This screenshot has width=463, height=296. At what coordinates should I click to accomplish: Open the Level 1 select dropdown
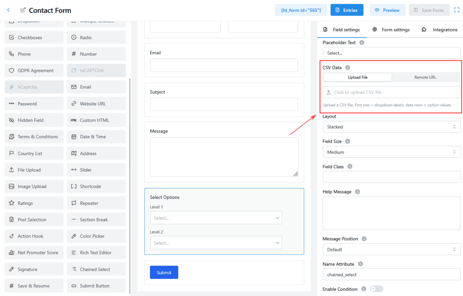(x=216, y=218)
